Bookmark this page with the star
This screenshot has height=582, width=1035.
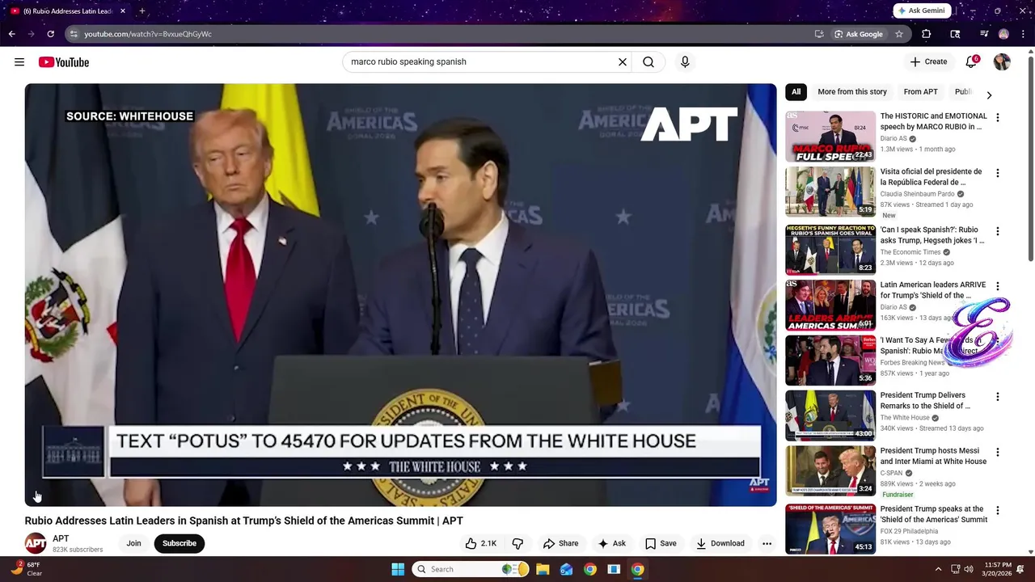click(898, 34)
